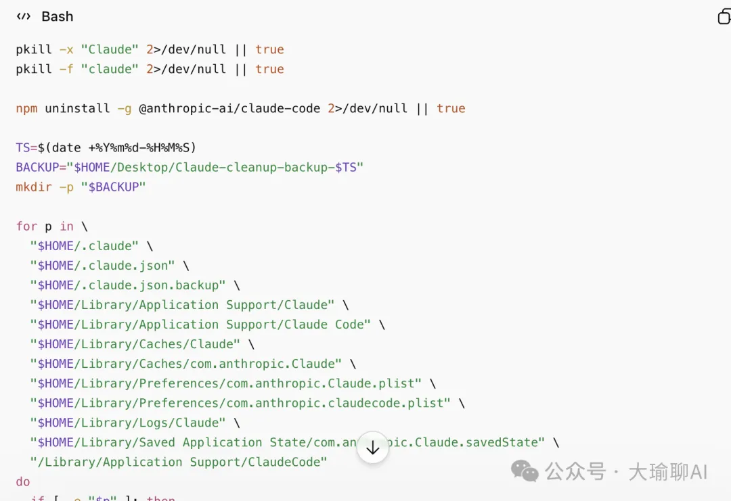731x501 pixels.
Task: Click the code brackets icon beside Bash
Action: click(24, 17)
